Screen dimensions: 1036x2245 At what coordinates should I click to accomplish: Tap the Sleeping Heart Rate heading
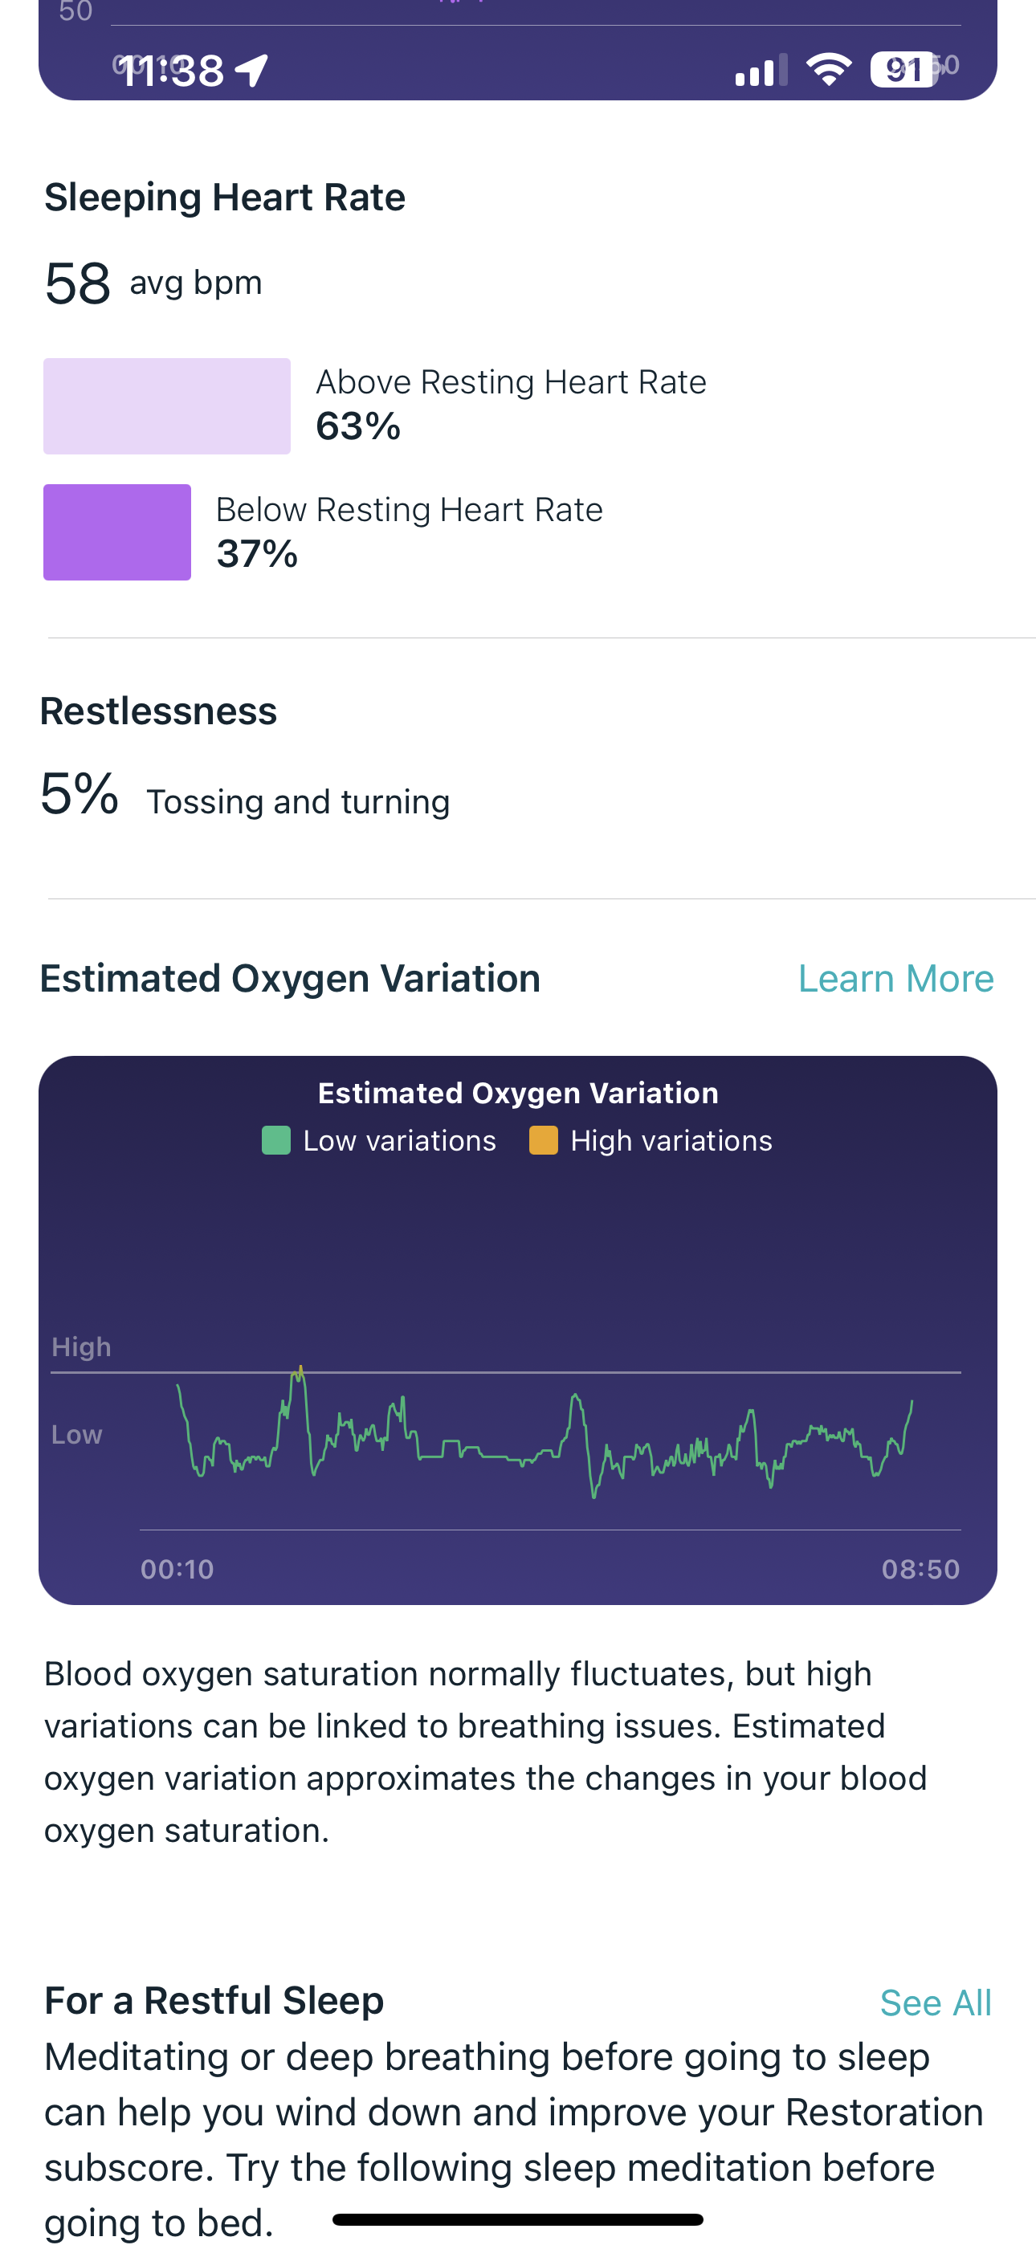coord(225,197)
